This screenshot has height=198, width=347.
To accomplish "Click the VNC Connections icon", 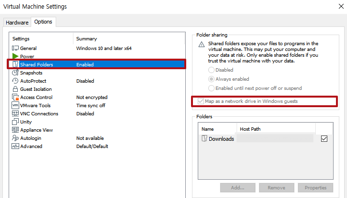I will (15, 113).
